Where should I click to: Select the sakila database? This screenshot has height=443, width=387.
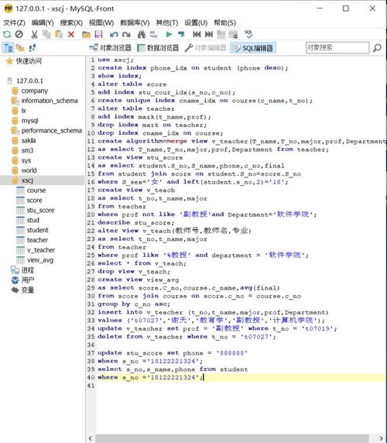coord(29,140)
